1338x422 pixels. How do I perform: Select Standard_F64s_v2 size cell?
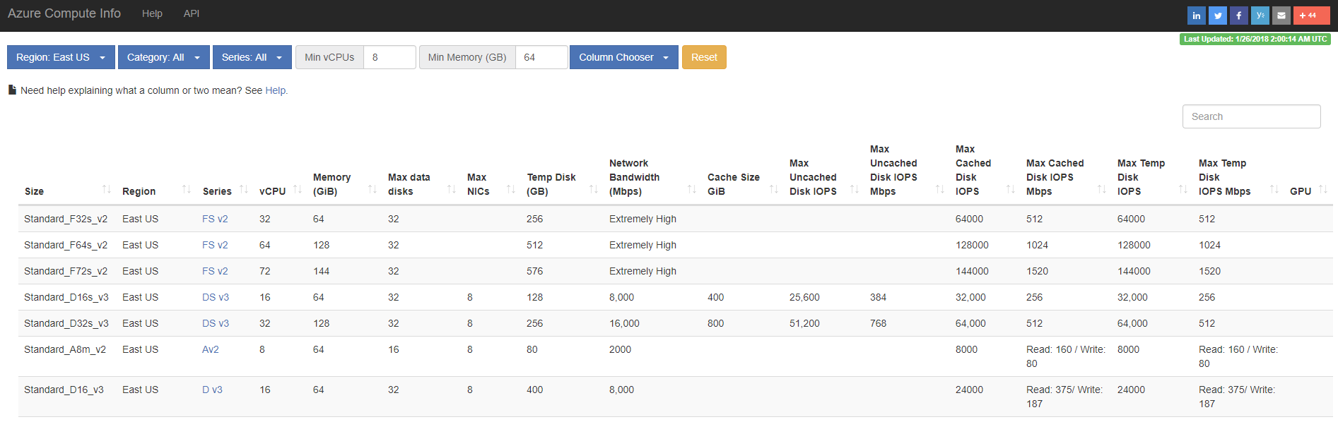click(66, 245)
